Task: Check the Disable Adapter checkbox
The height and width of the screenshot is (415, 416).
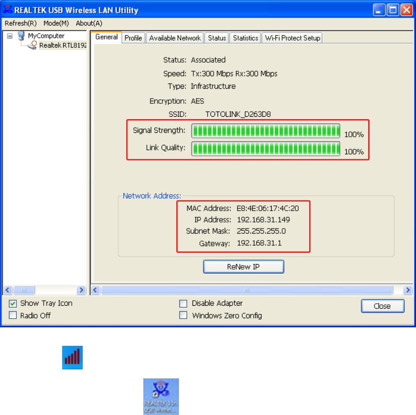Action: (x=183, y=303)
